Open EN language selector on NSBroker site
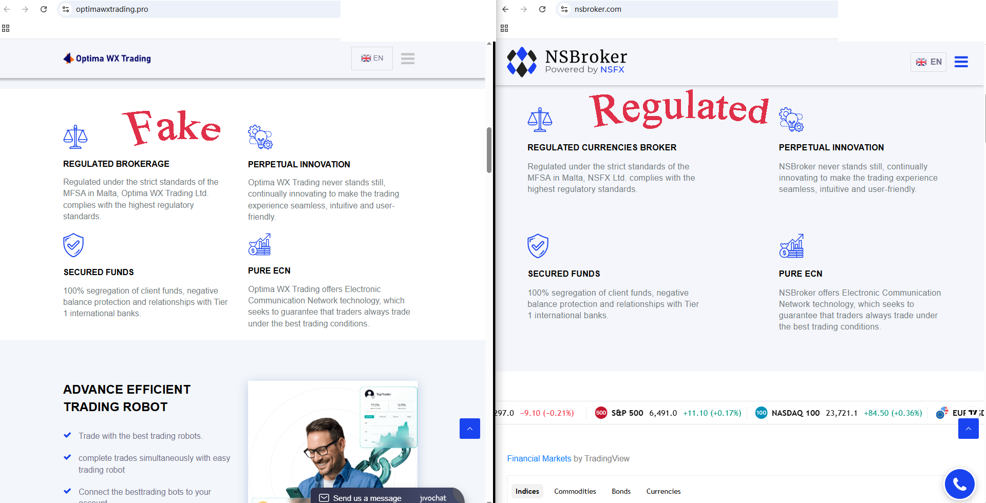 [x=928, y=62]
